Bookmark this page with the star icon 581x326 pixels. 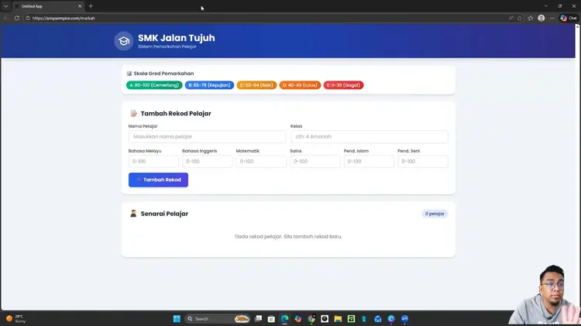(520, 18)
